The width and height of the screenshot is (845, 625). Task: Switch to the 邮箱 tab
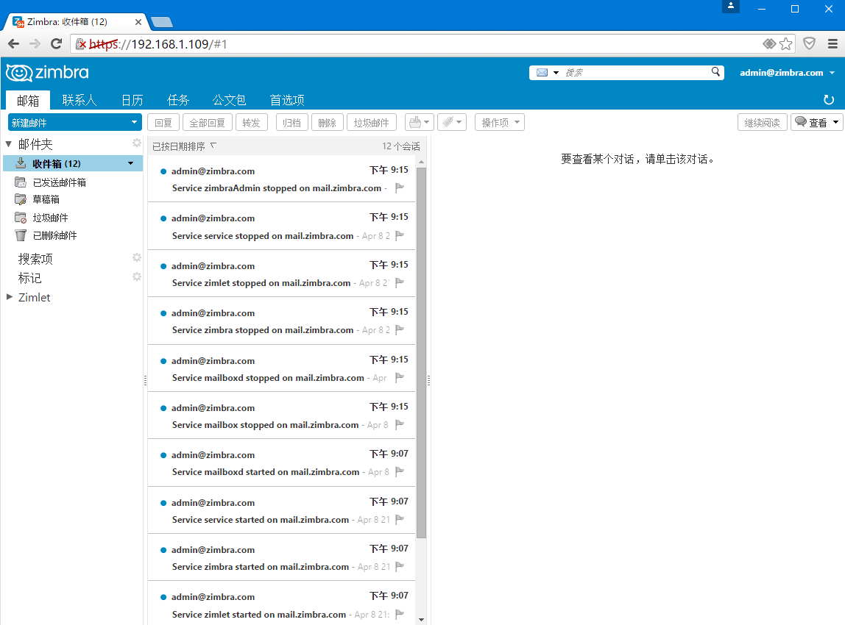tap(28, 100)
